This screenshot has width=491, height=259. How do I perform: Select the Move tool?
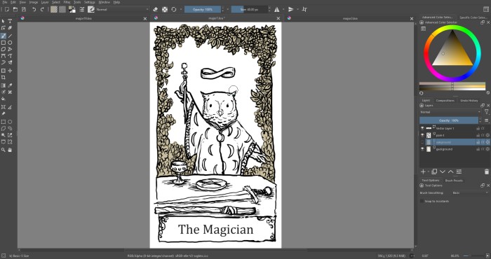pos(10,71)
